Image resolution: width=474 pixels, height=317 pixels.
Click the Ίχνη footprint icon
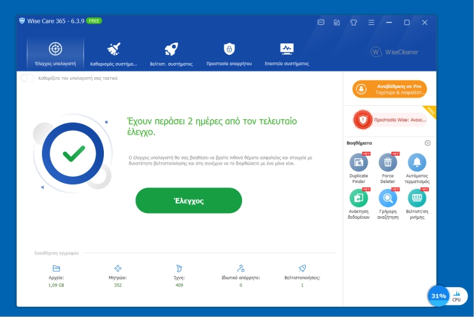pyautogui.click(x=179, y=269)
